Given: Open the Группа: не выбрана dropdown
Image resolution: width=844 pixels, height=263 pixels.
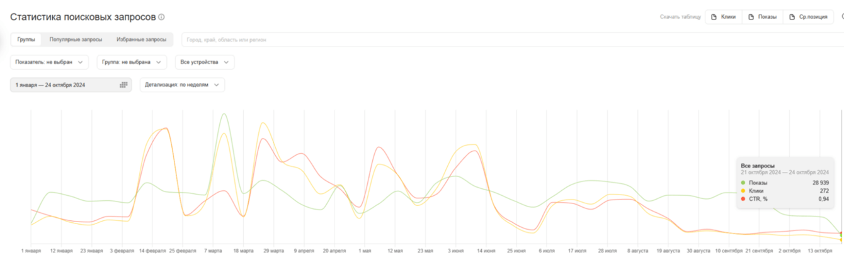Looking at the screenshot, I should click(131, 62).
